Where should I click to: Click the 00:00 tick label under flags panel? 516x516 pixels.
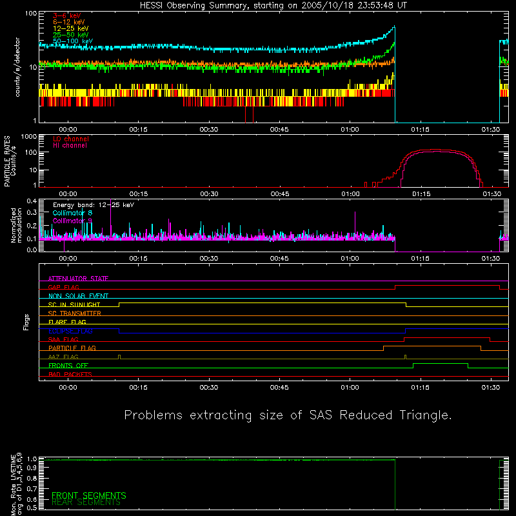pyautogui.click(x=68, y=388)
